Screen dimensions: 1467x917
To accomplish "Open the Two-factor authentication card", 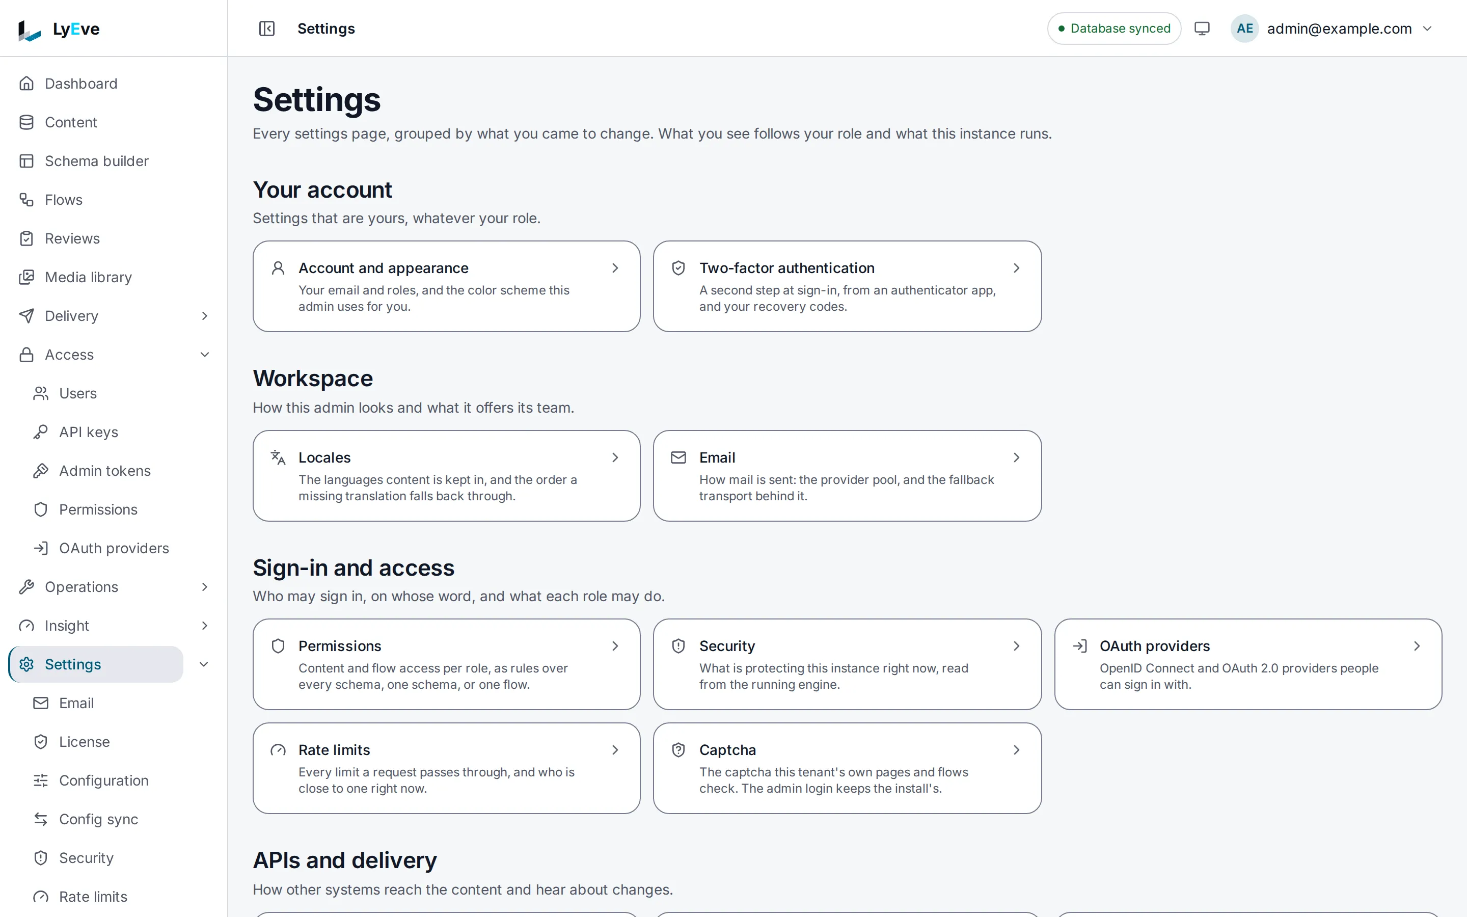I will click(x=847, y=286).
